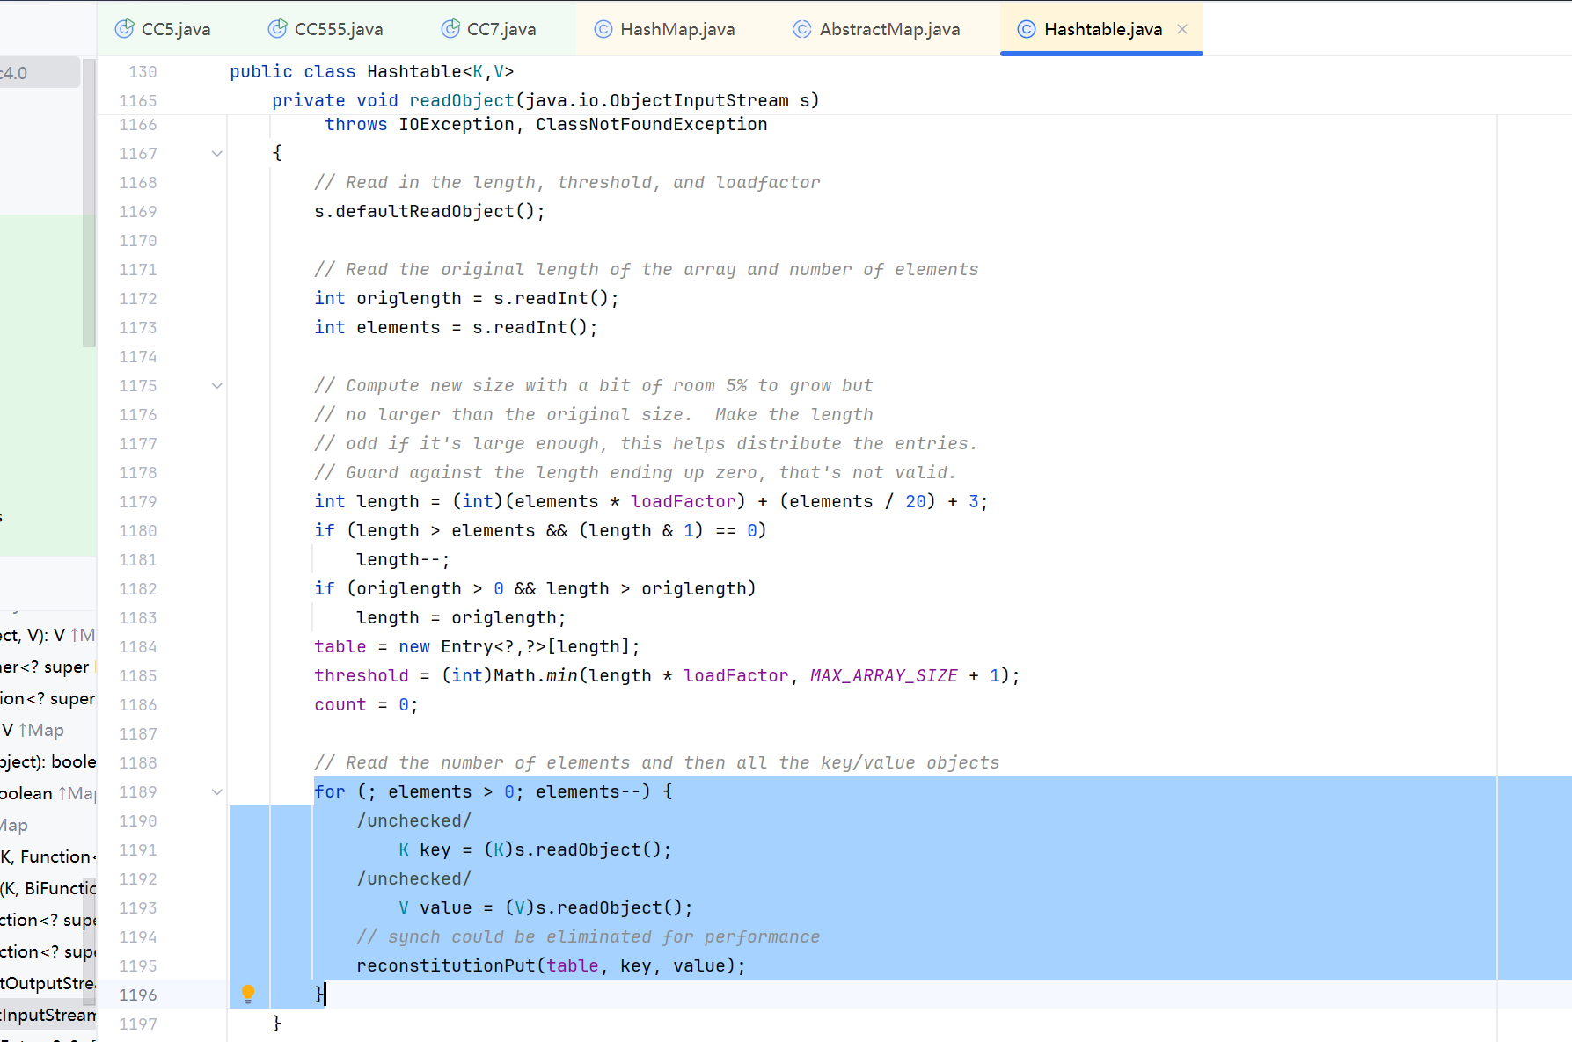Collapse the readObject method body fold arrow

coord(216,154)
